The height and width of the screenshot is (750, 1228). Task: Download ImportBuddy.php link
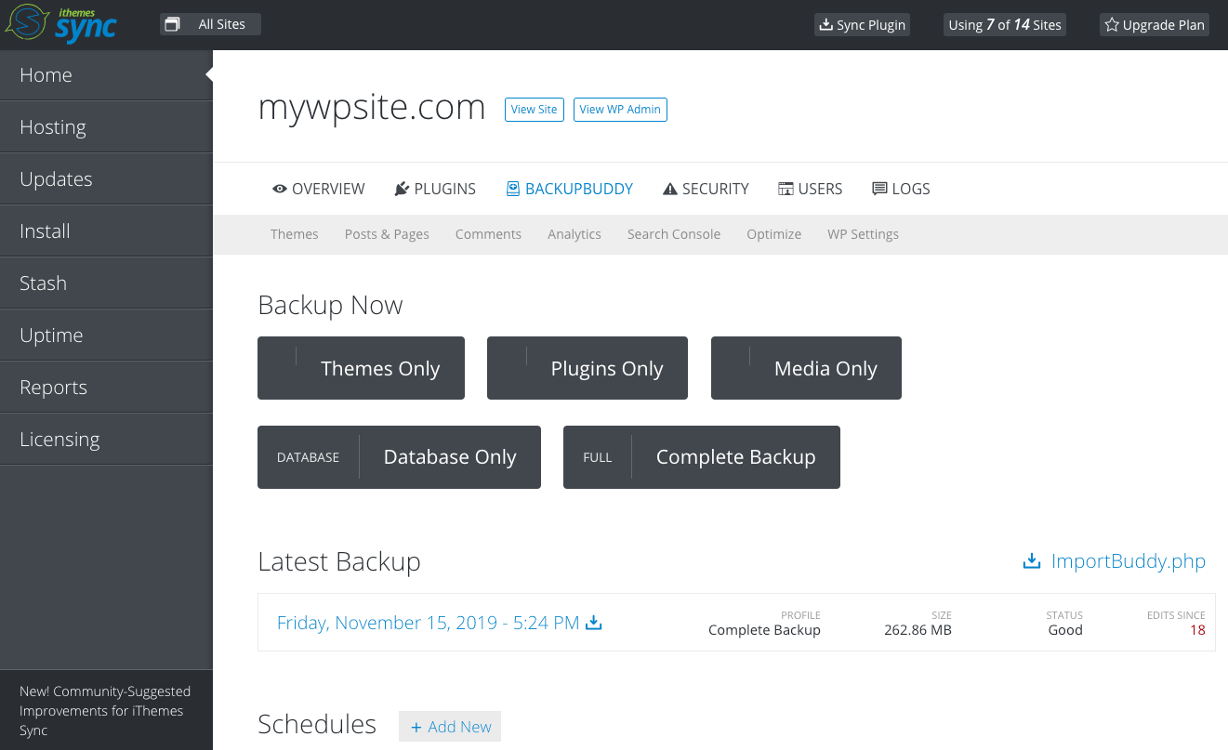[x=1129, y=561]
